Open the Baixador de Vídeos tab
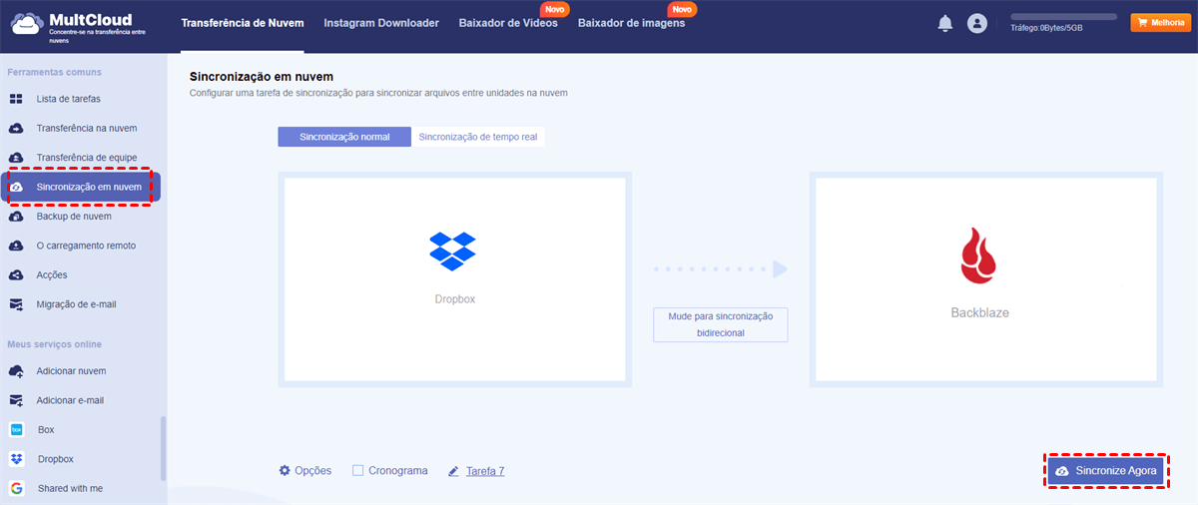The height and width of the screenshot is (505, 1198). tap(508, 23)
